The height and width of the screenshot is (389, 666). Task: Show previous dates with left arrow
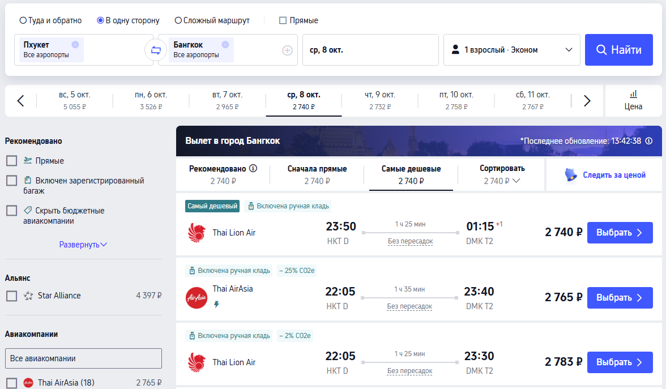[x=21, y=101]
